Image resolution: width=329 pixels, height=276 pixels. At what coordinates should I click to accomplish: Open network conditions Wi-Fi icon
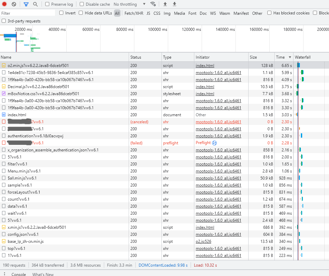coord(153,4)
